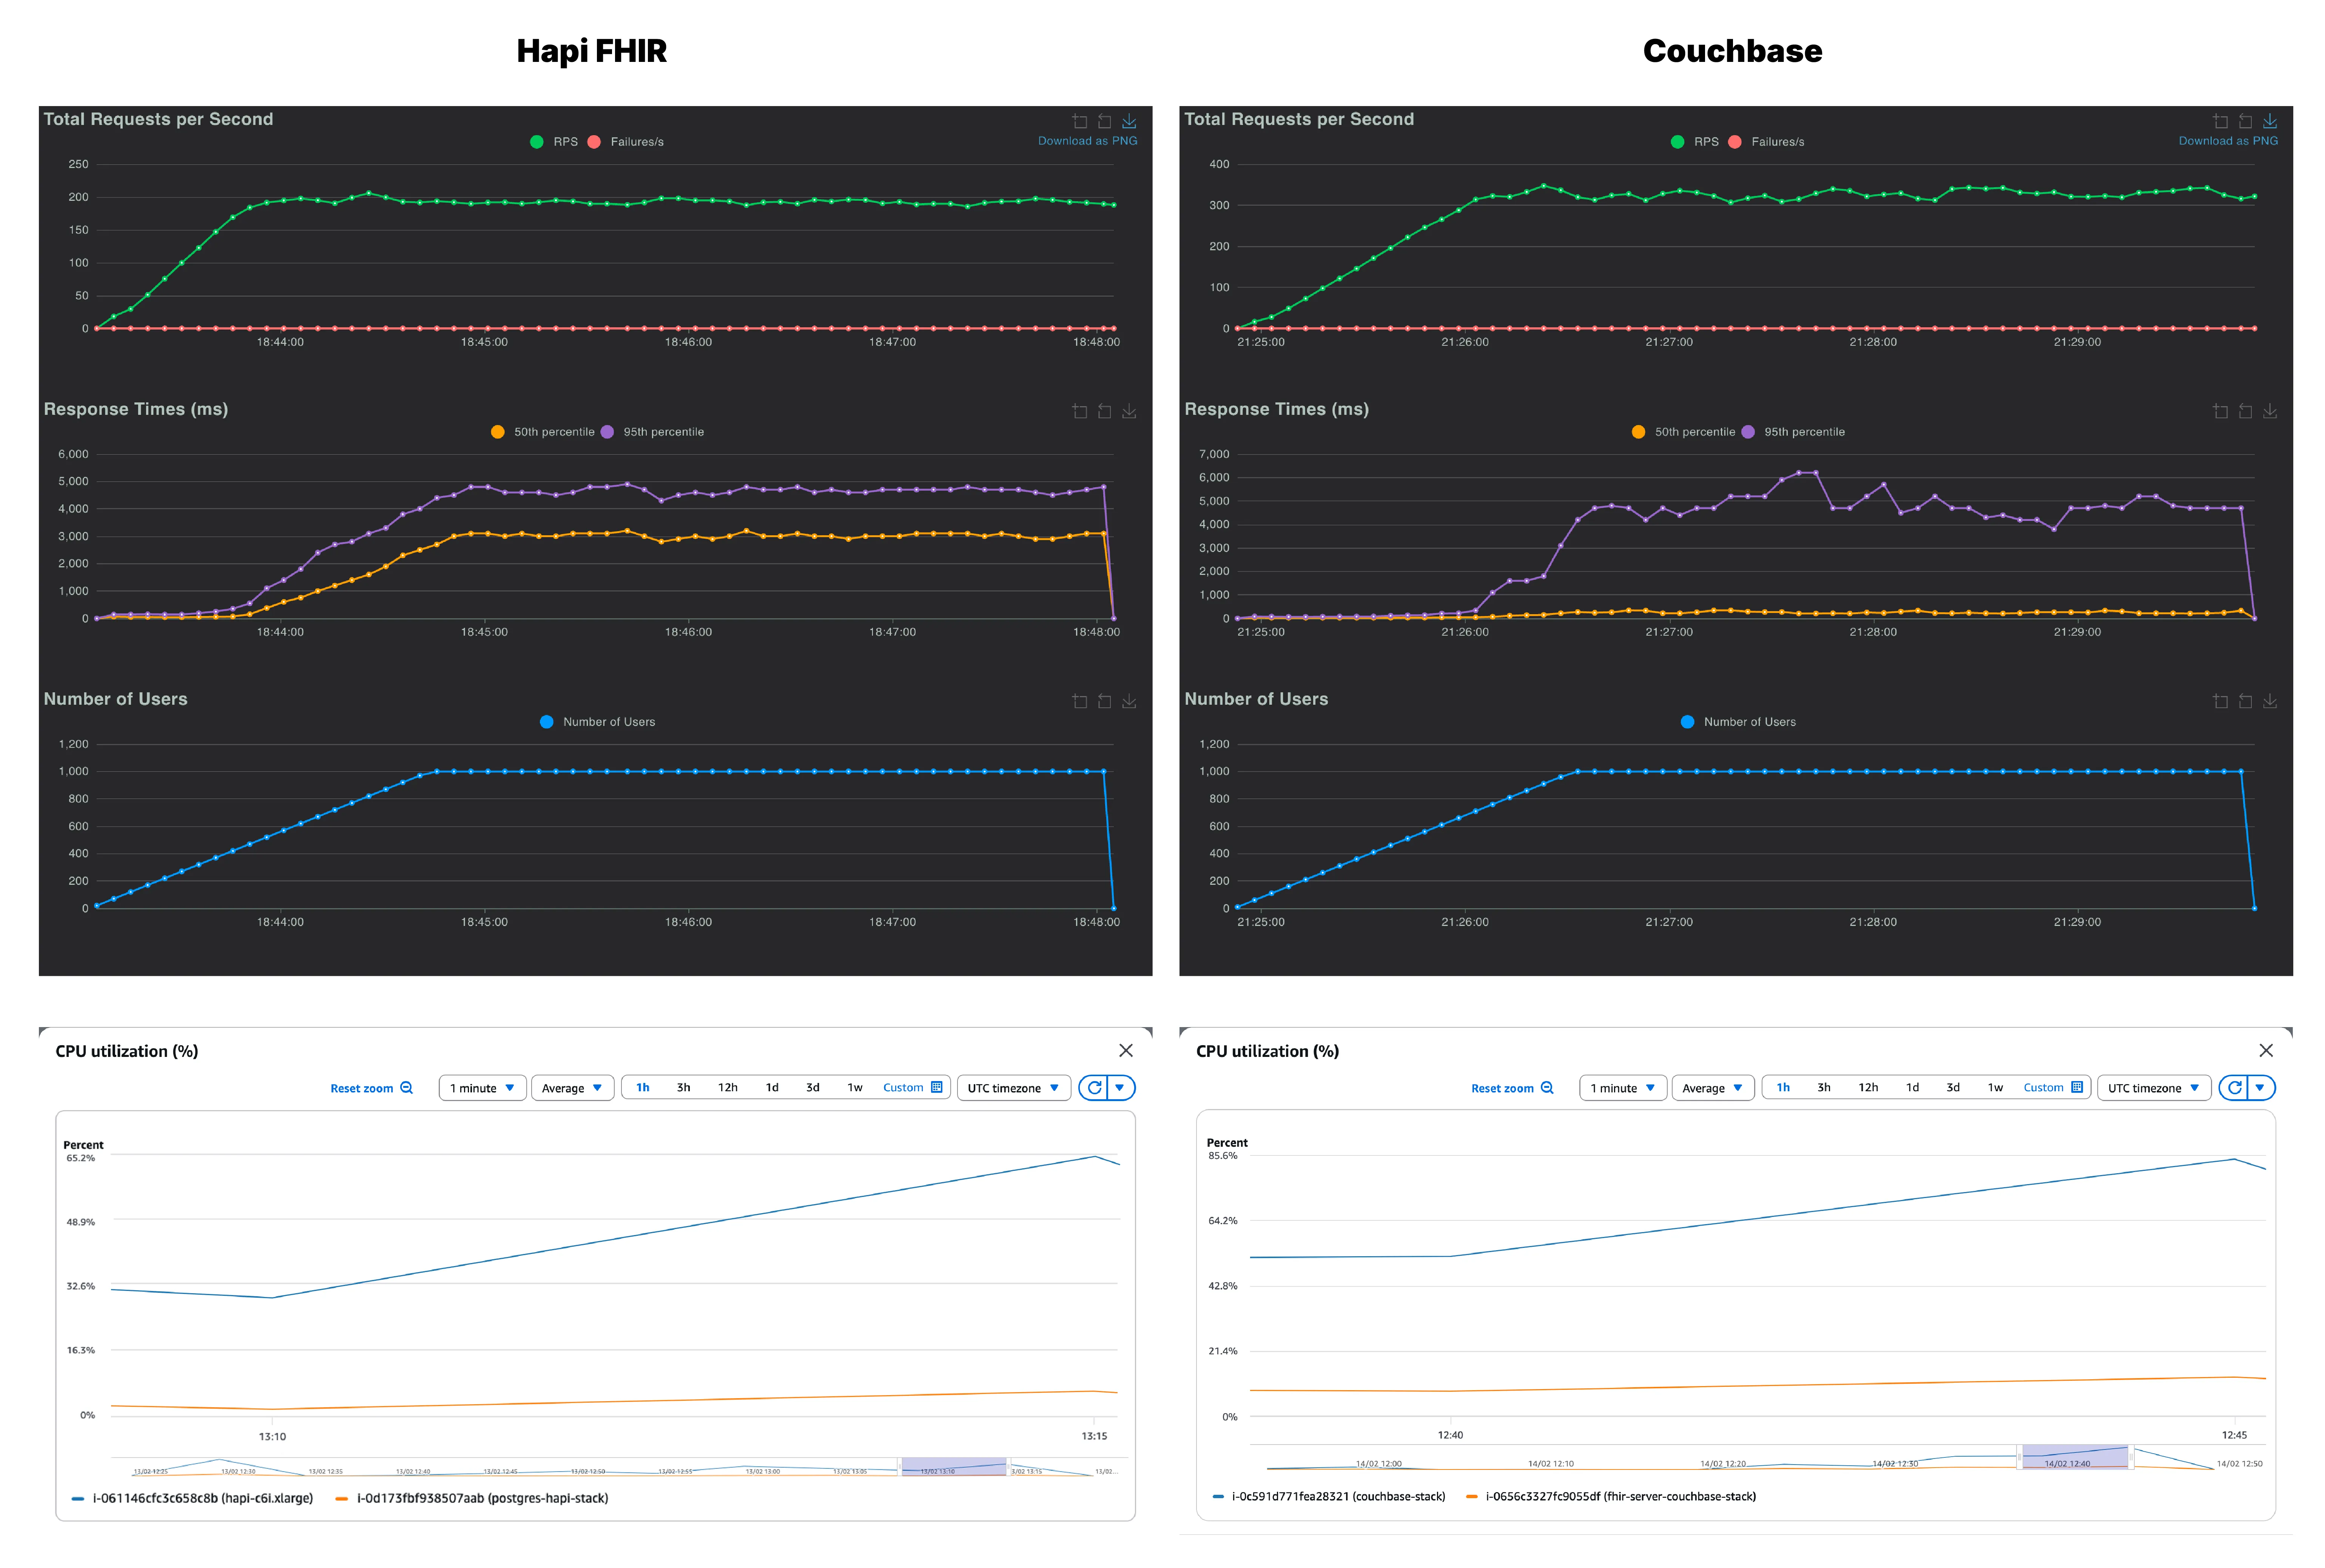Image resolution: width=2325 pixels, height=1568 pixels.
Task: Click download icon on Couchbase Number of Users chart
Action: (2270, 701)
